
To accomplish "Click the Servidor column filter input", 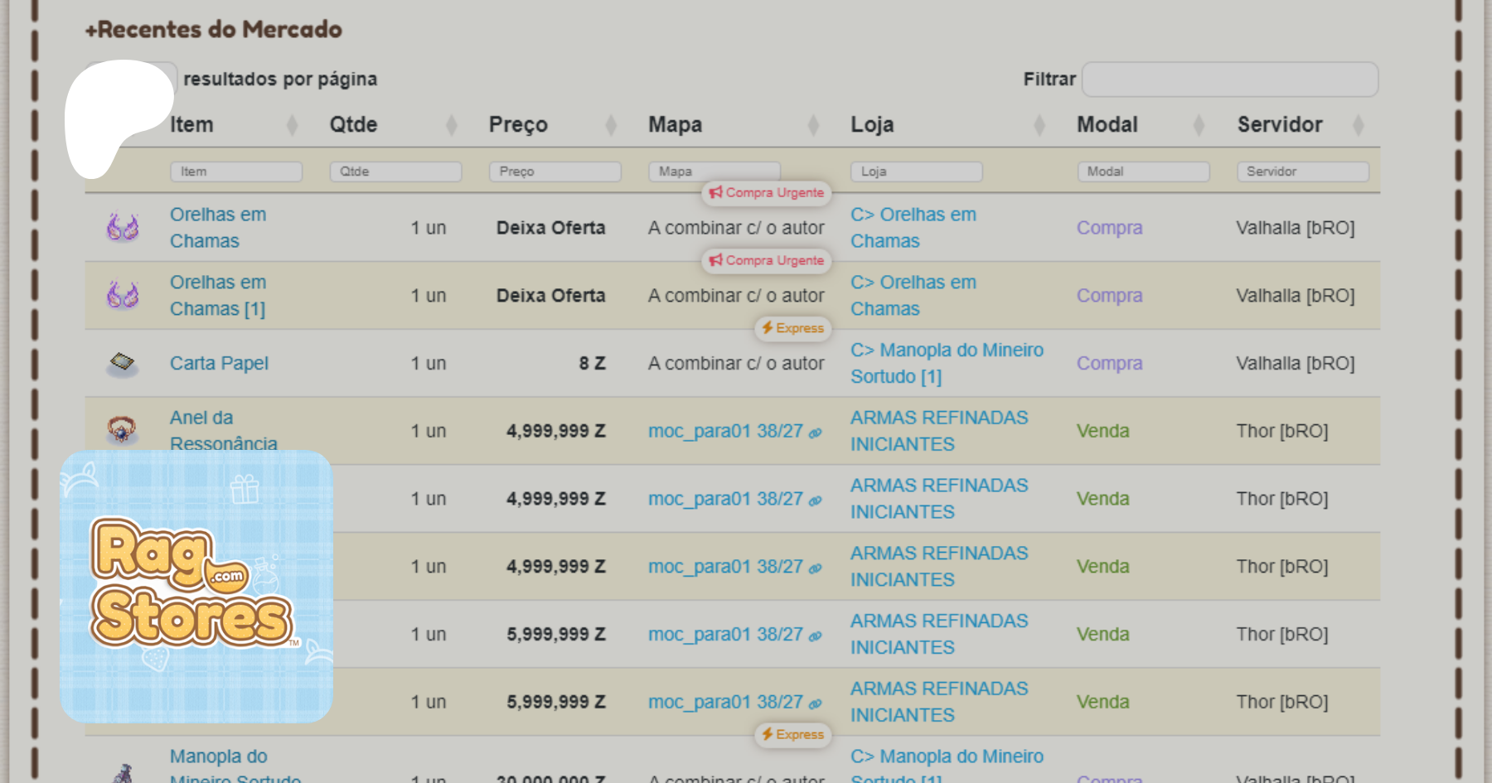I will click(x=1302, y=172).
